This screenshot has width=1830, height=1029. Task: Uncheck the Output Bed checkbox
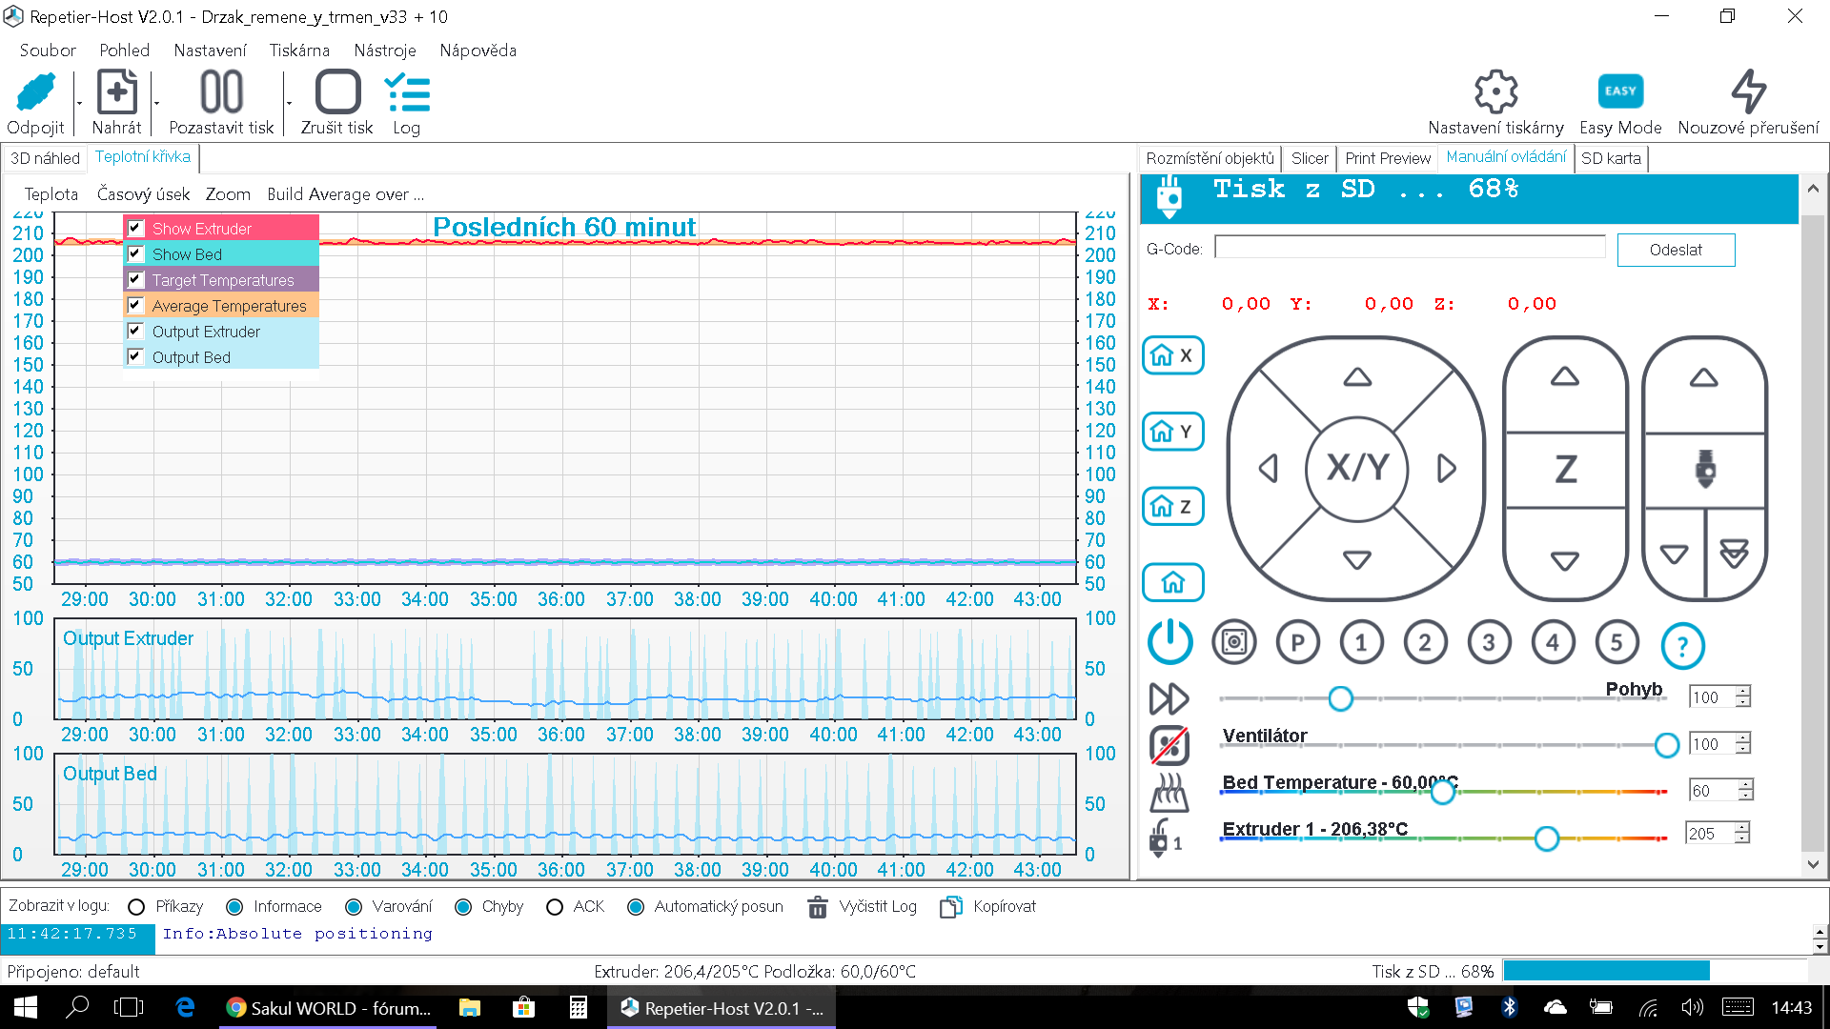[x=135, y=356]
